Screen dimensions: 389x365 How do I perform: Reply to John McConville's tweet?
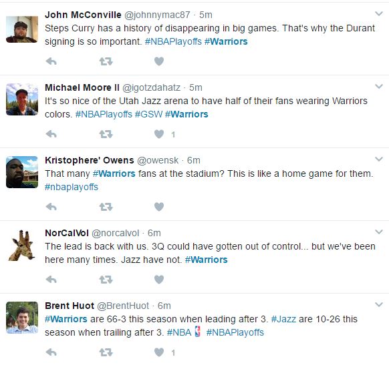[51, 61]
